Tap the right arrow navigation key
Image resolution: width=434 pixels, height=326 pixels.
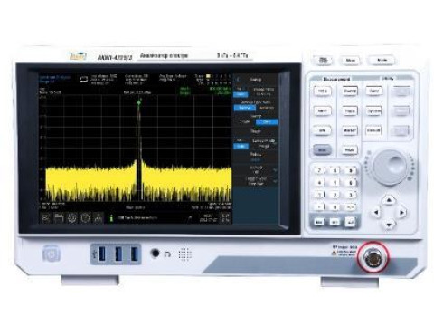[401, 212]
